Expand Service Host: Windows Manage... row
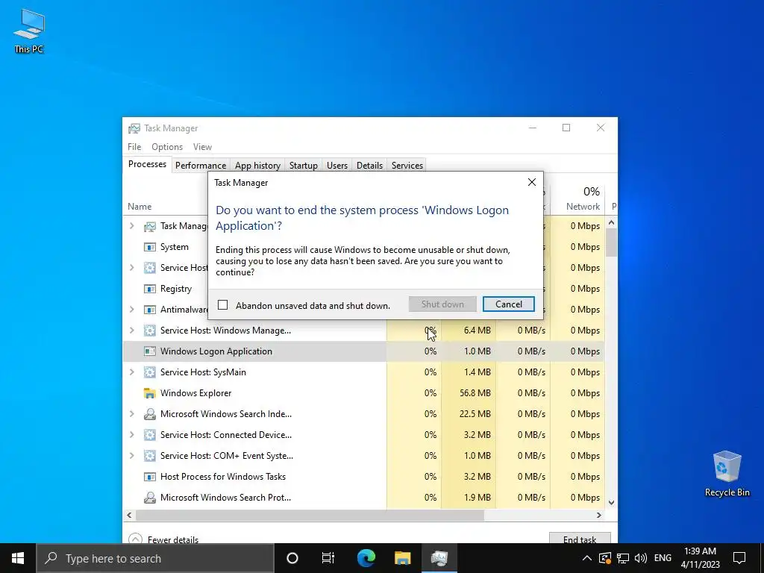 pos(131,331)
